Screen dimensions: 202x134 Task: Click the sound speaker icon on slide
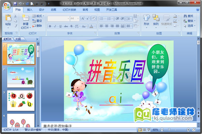click(x=77, y=109)
